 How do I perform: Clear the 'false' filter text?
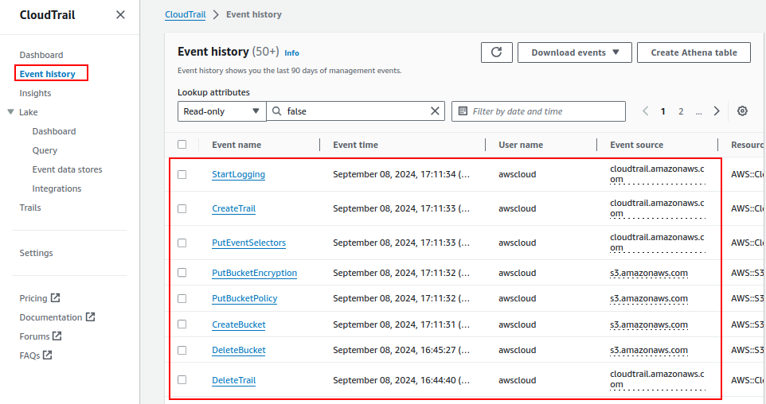435,111
